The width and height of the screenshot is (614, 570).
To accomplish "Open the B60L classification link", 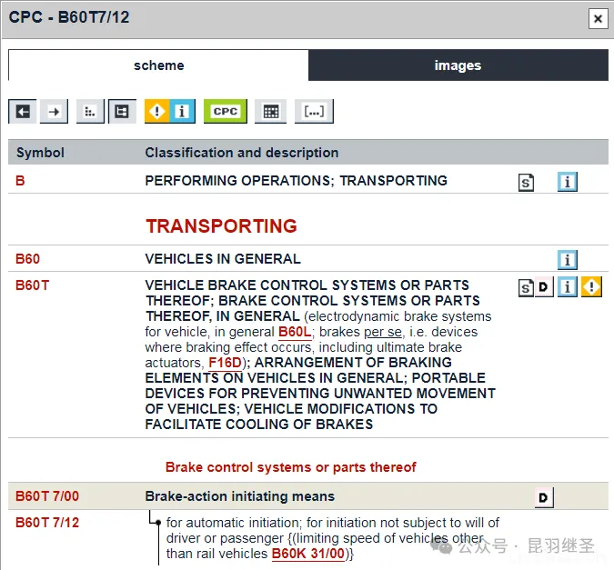I will click(295, 332).
